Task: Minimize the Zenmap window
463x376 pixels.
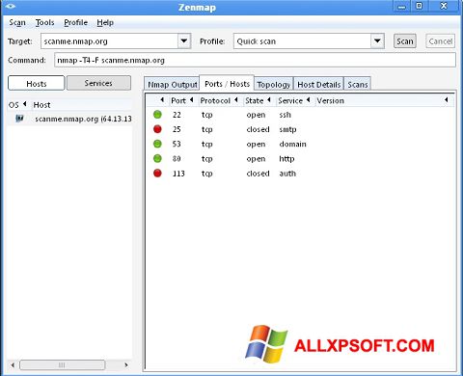Action: (401, 6)
